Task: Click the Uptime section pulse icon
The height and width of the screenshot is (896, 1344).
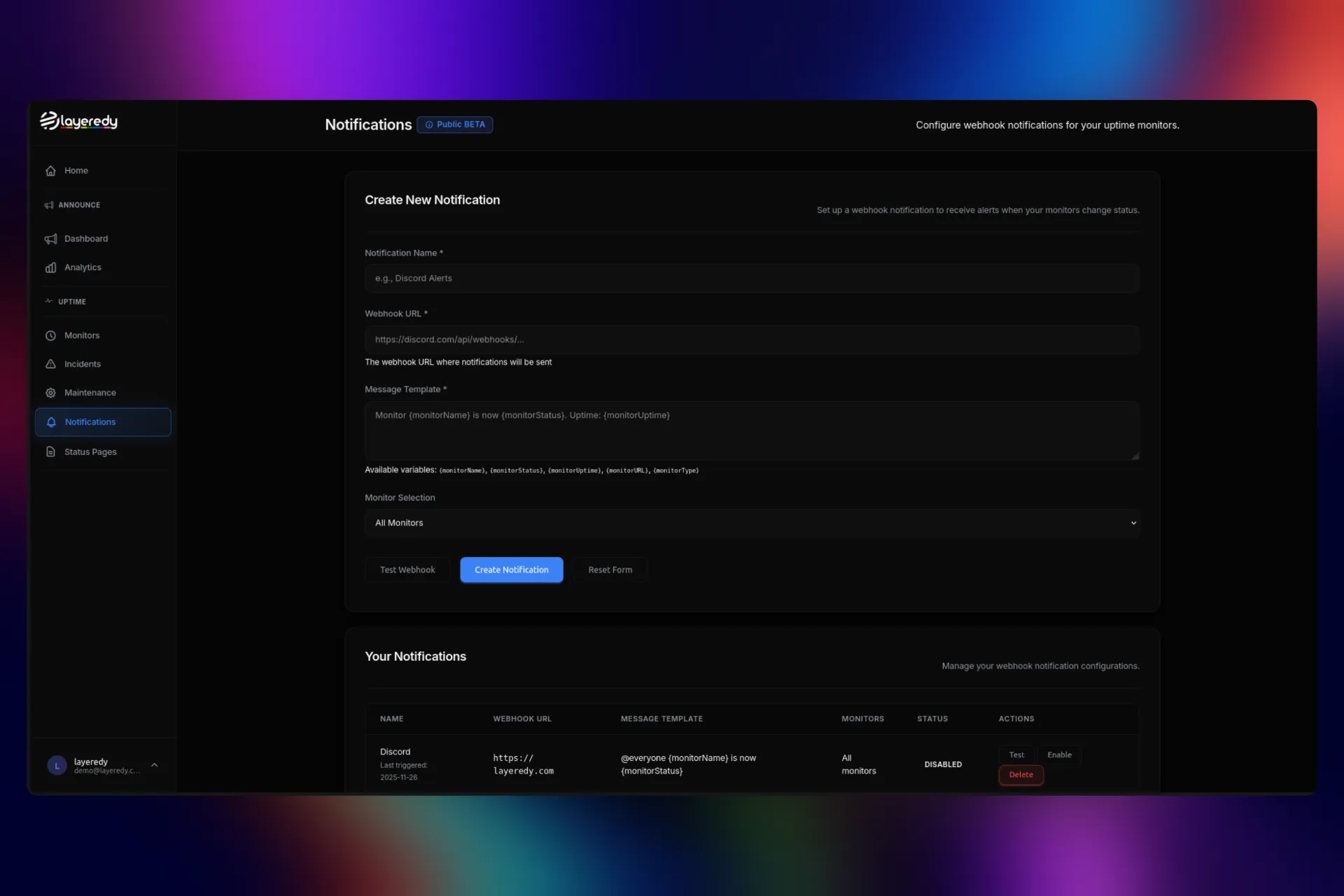Action: [48, 301]
